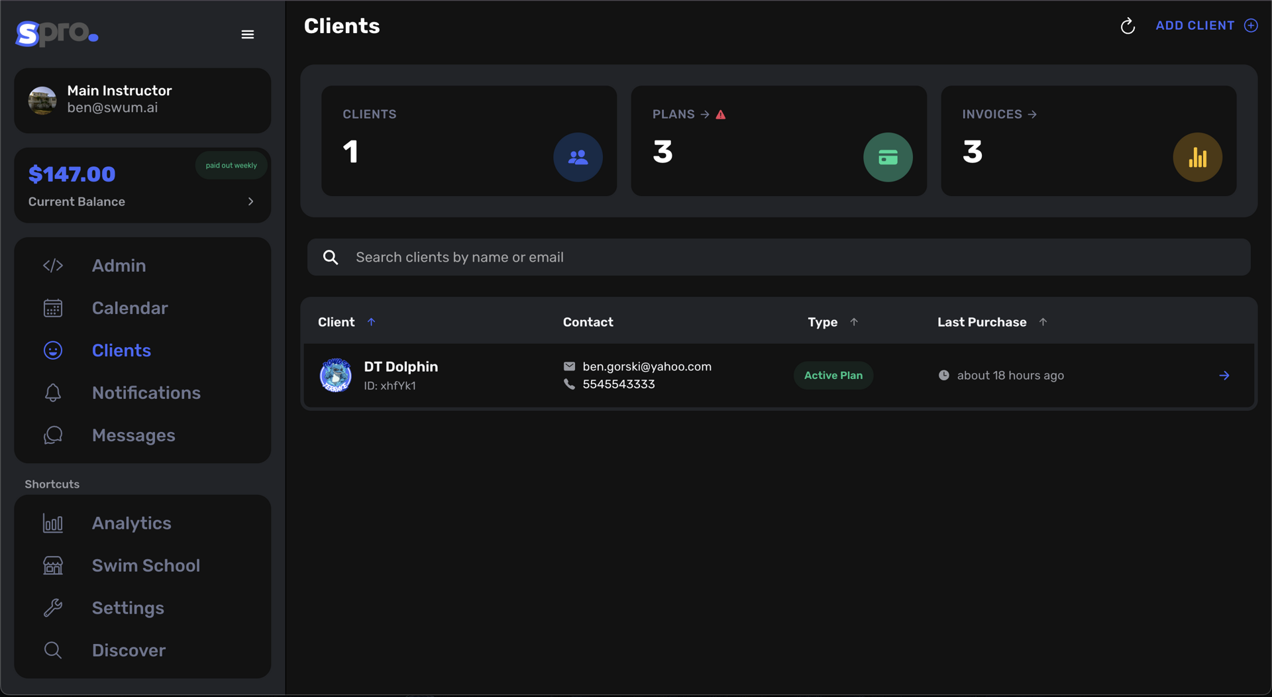
Task: Sort by Last Purchase column arrow
Action: [1043, 322]
